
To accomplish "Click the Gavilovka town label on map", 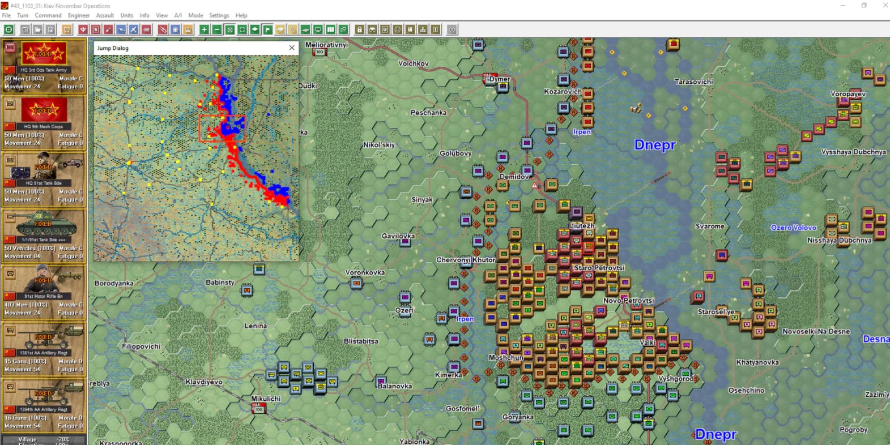I will [398, 236].
